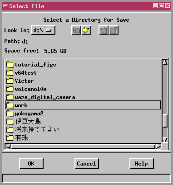Click the volcano10m folder icon
This screenshot has width=173, height=185.
pyautogui.click(x=10, y=89)
